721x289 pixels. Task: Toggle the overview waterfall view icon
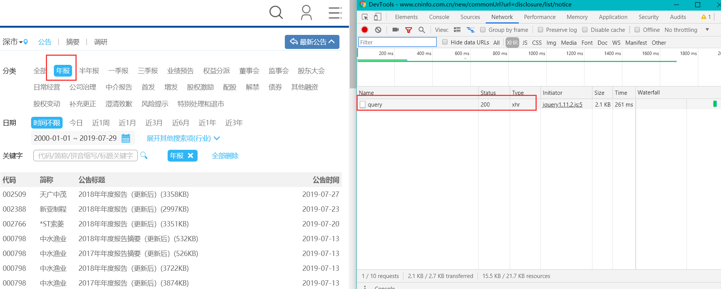[470, 30]
